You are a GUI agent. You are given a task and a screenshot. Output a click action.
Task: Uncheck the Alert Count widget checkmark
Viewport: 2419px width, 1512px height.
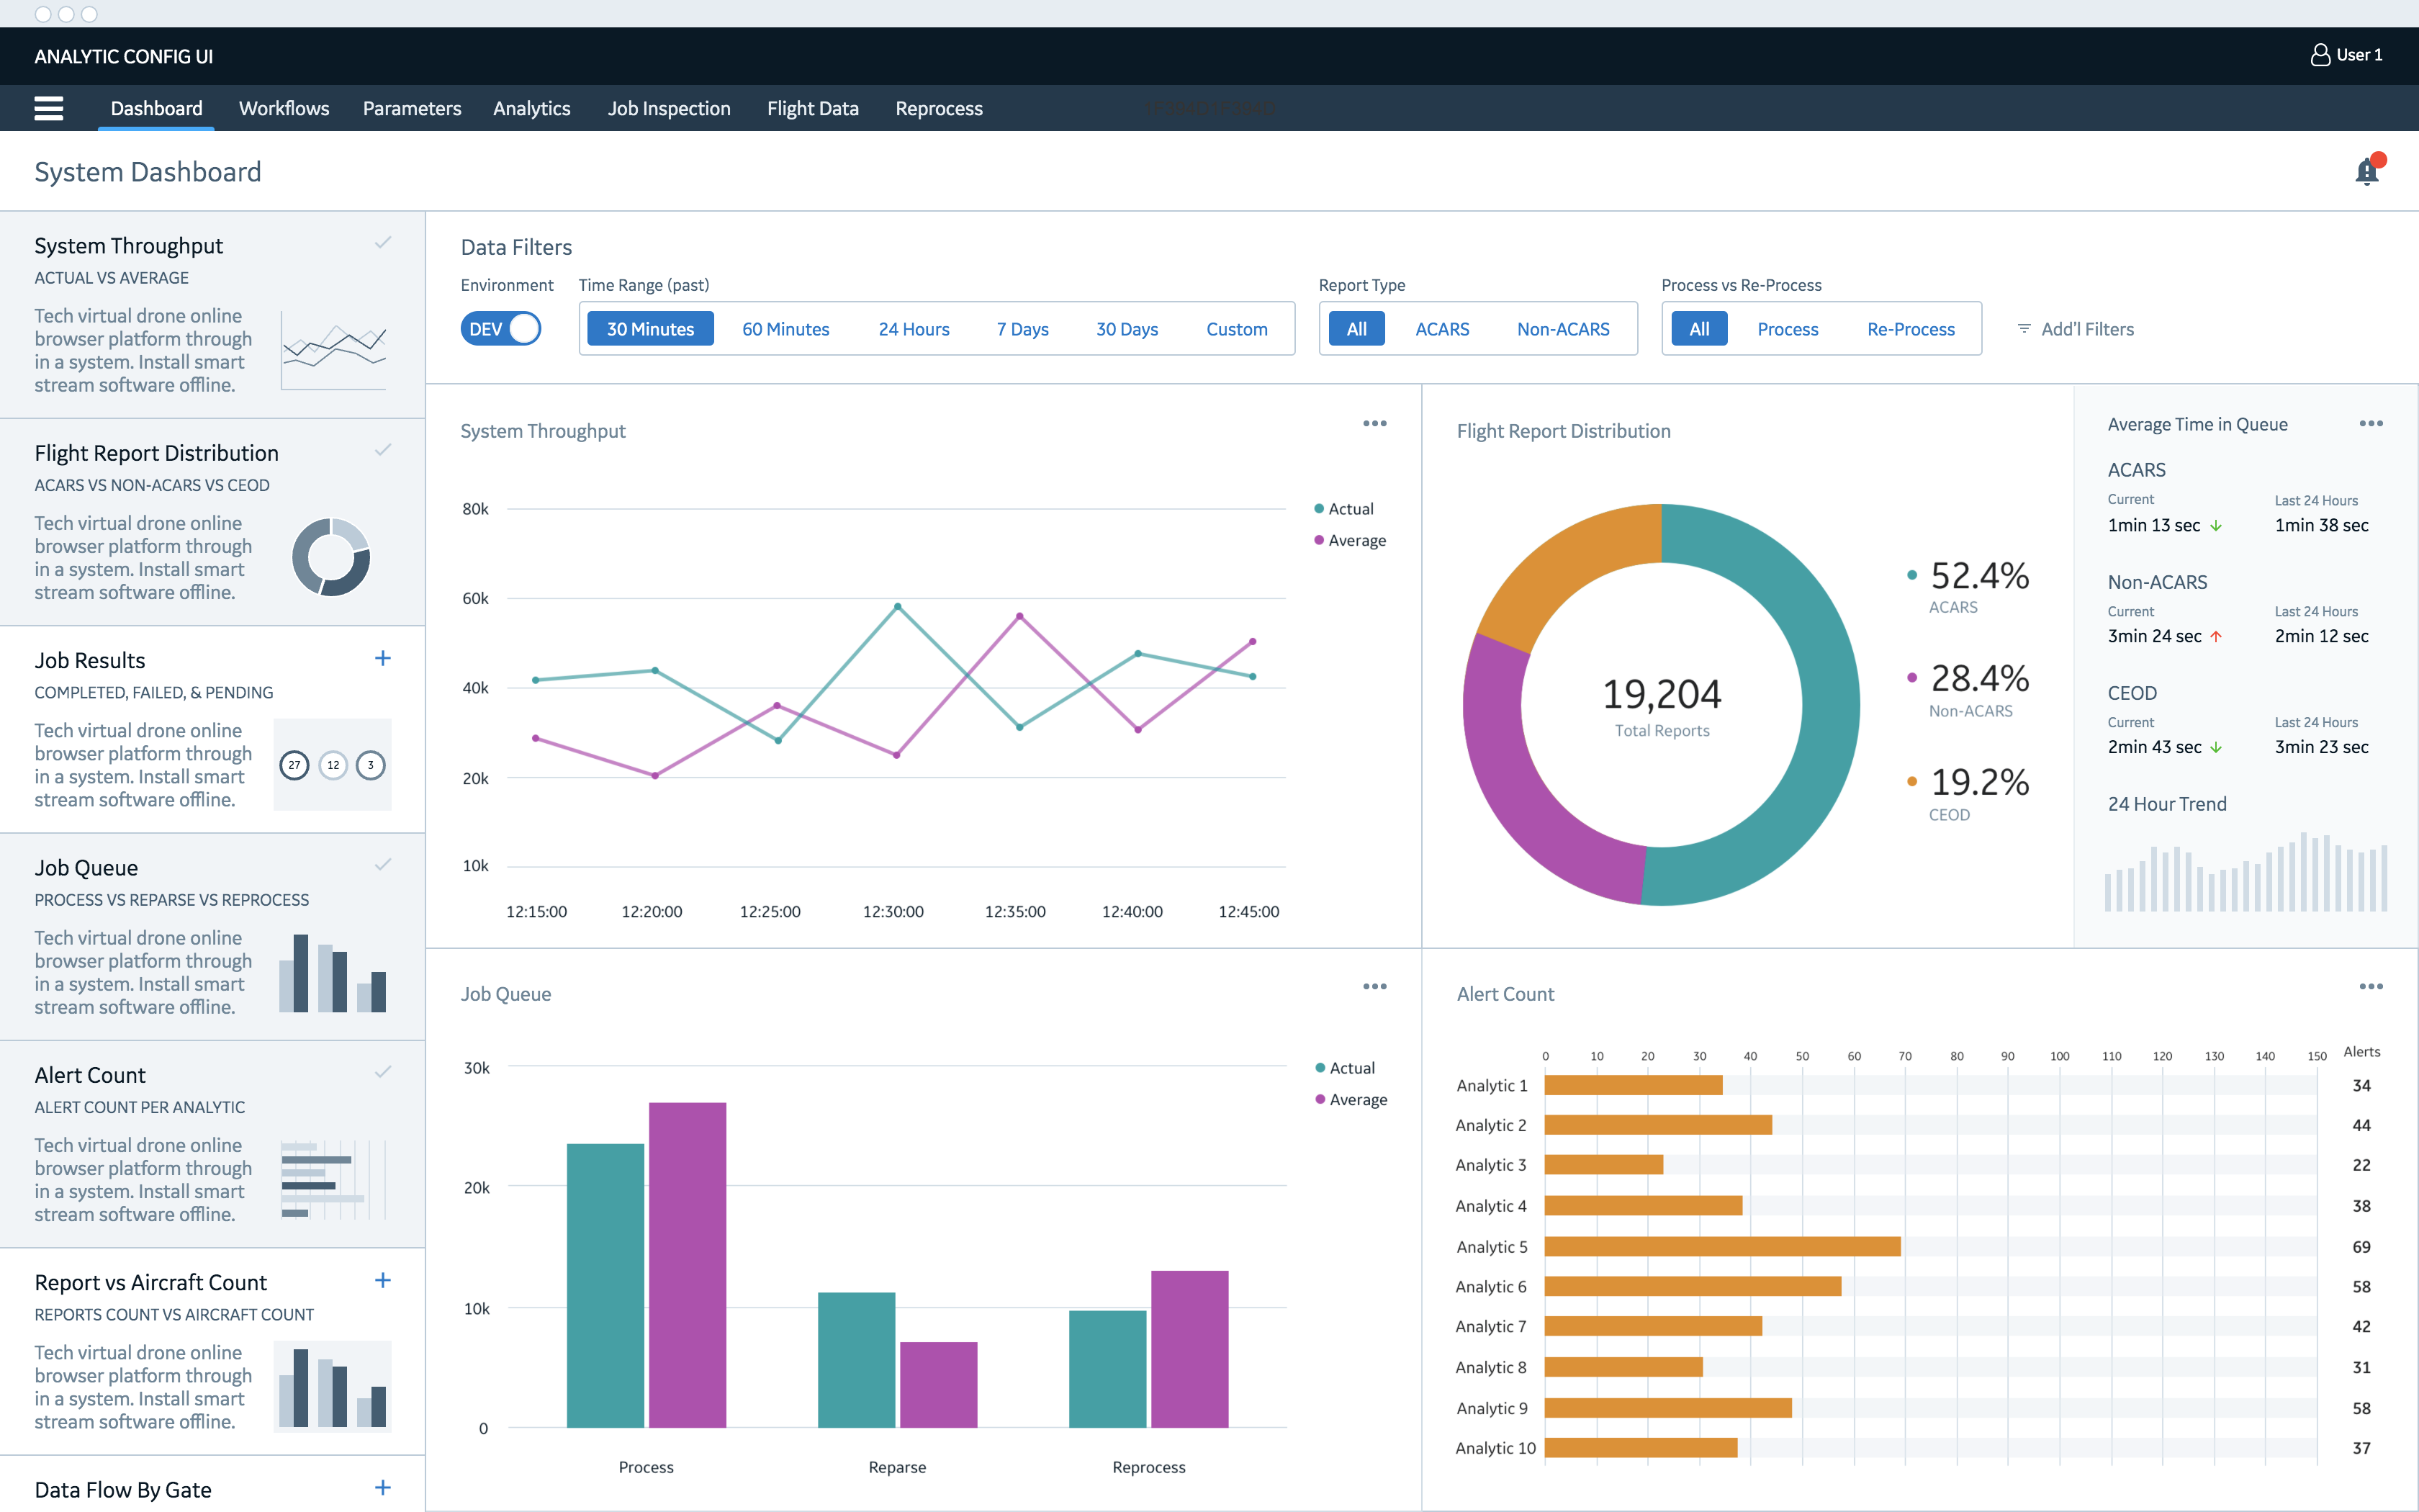click(382, 1072)
